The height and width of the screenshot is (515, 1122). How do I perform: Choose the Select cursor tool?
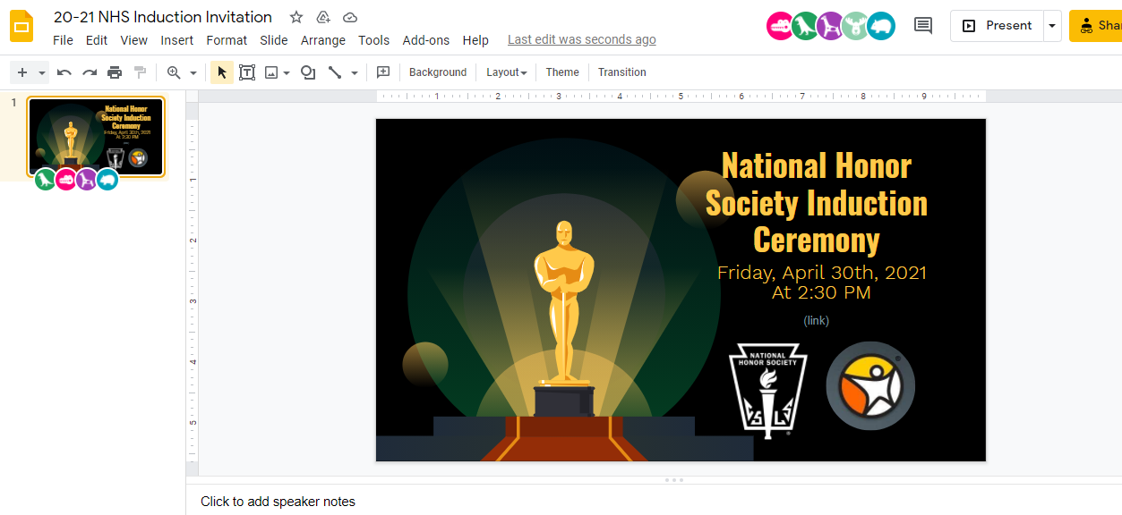222,72
